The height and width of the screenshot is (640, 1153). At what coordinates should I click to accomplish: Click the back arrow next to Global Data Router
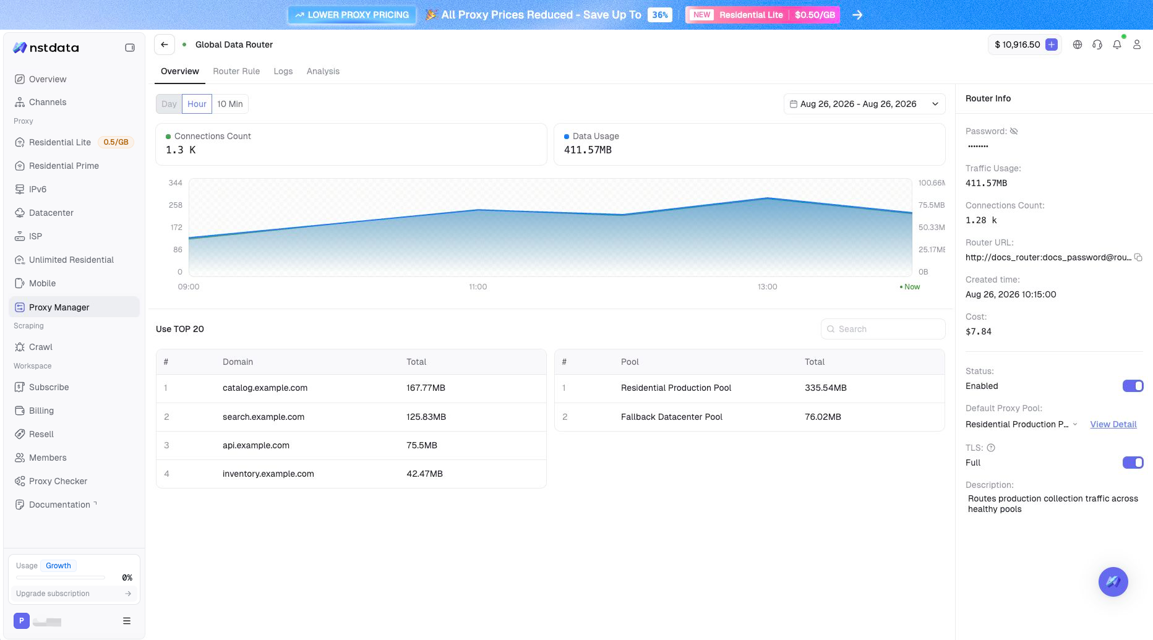click(164, 45)
